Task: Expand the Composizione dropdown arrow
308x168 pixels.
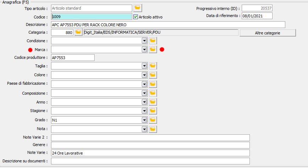Action: tap(144, 93)
